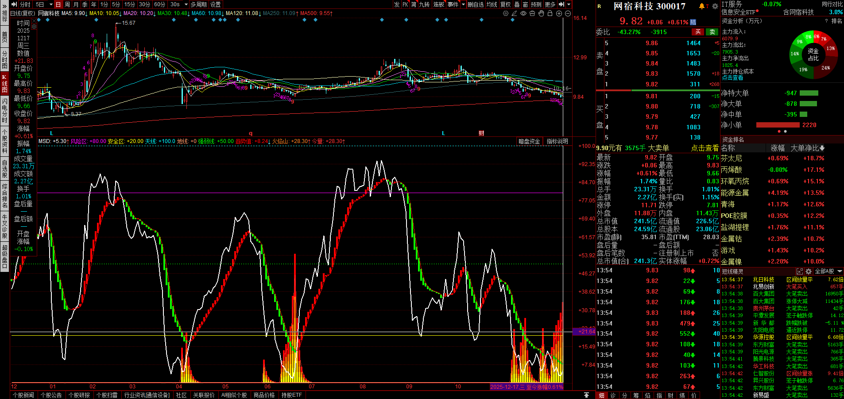Open the 5日 period dropdown arrow
Viewport: 844px width, 399px height.
pyautogui.click(x=51, y=4)
